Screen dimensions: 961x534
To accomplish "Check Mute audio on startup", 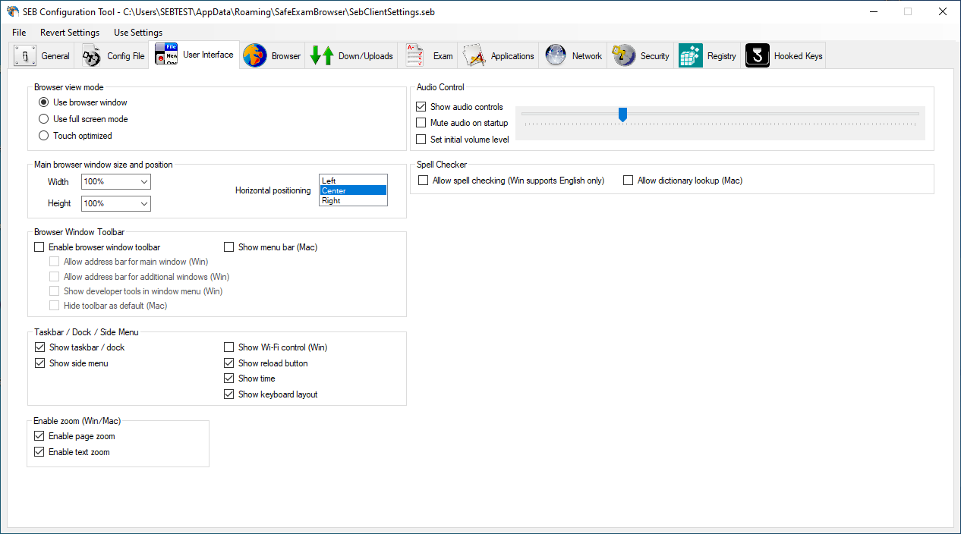I will tap(421, 123).
